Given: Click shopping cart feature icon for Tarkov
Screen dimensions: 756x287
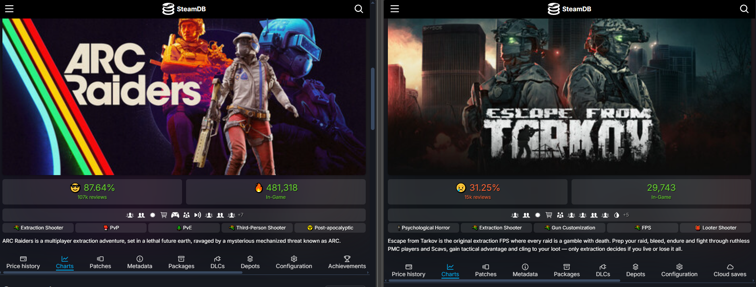Looking at the screenshot, I should (549, 215).
